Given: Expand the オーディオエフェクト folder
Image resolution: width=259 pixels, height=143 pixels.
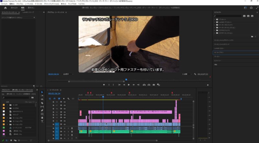Looking at the screenshot, I should click(x=214, y=25).
